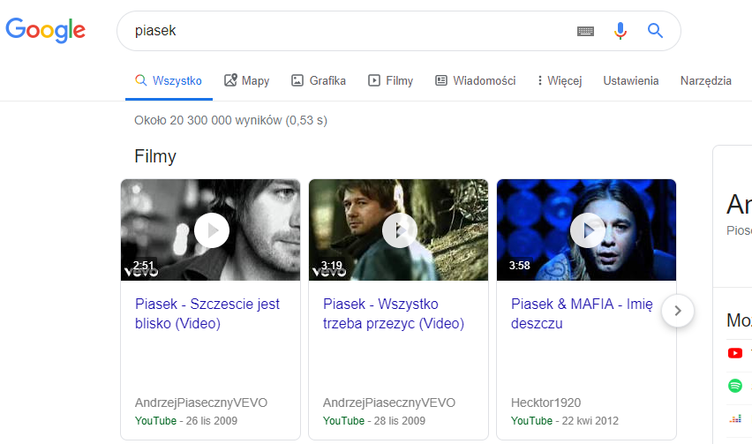Expand the Więcej menu

coord(560,81)
